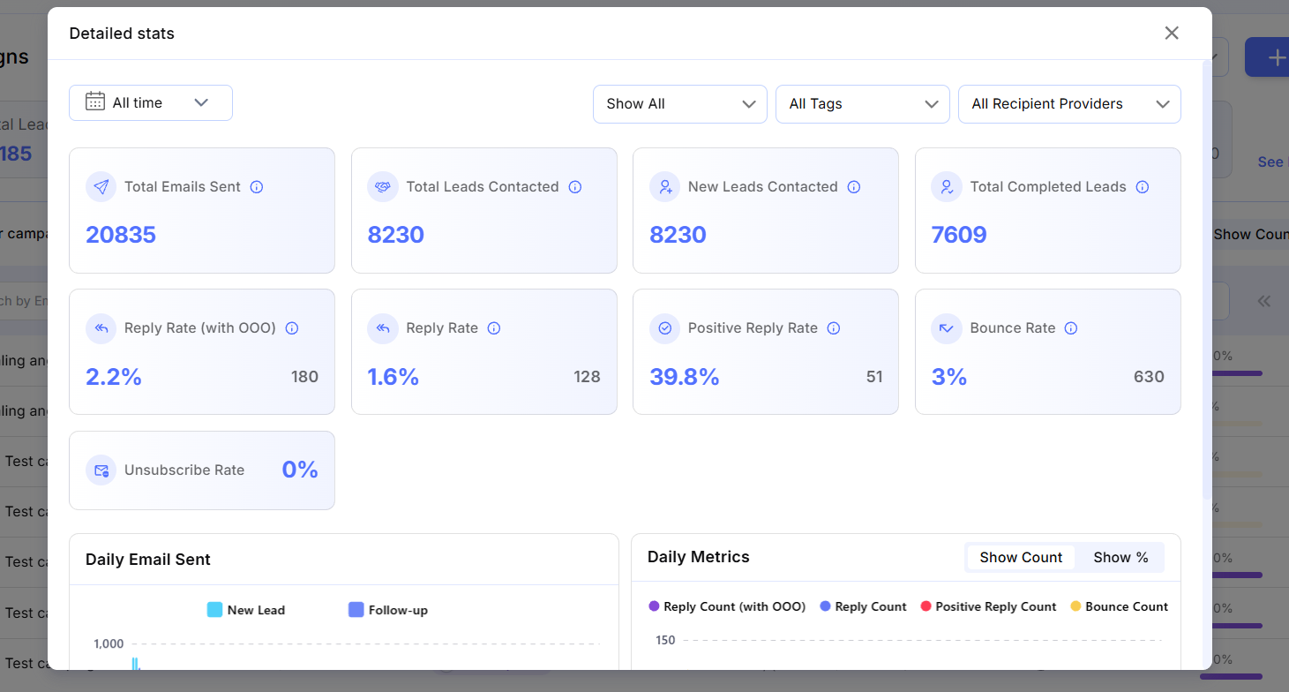View info about Positive Reply Rate
This screenshot has width=1289, height=692.
834,328
